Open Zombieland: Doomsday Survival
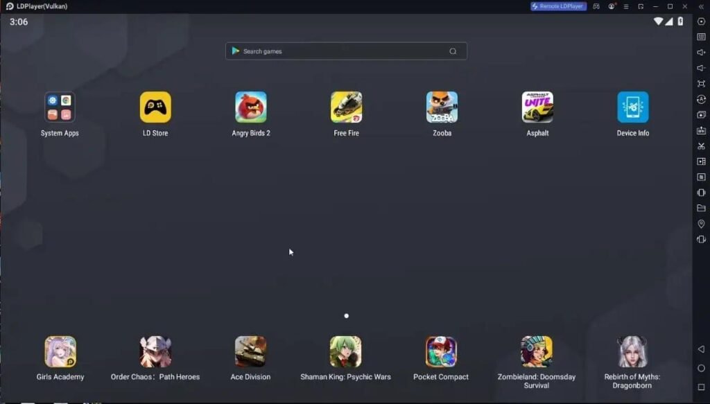 coord(537,351)
